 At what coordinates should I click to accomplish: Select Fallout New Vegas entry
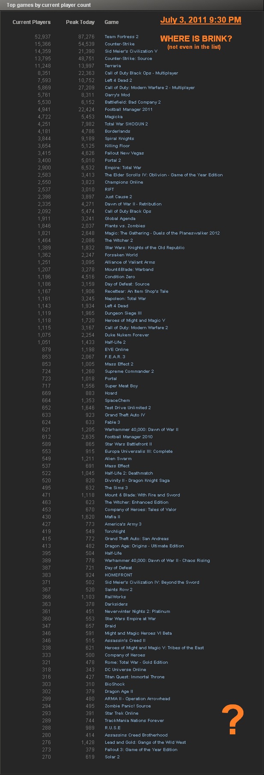click(x=124, y=153)
